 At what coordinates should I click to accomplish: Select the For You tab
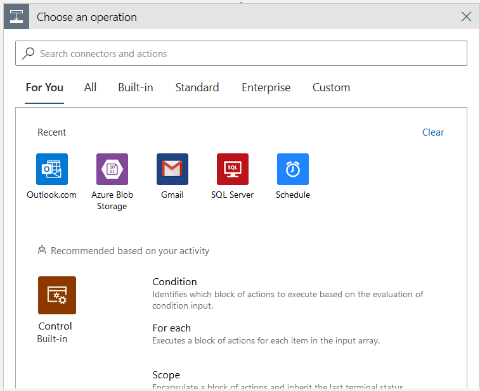click(44, 87)
